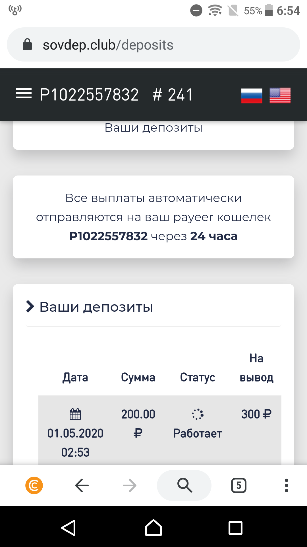Go back with browser back arrow
307x547 pixels.
82,485
